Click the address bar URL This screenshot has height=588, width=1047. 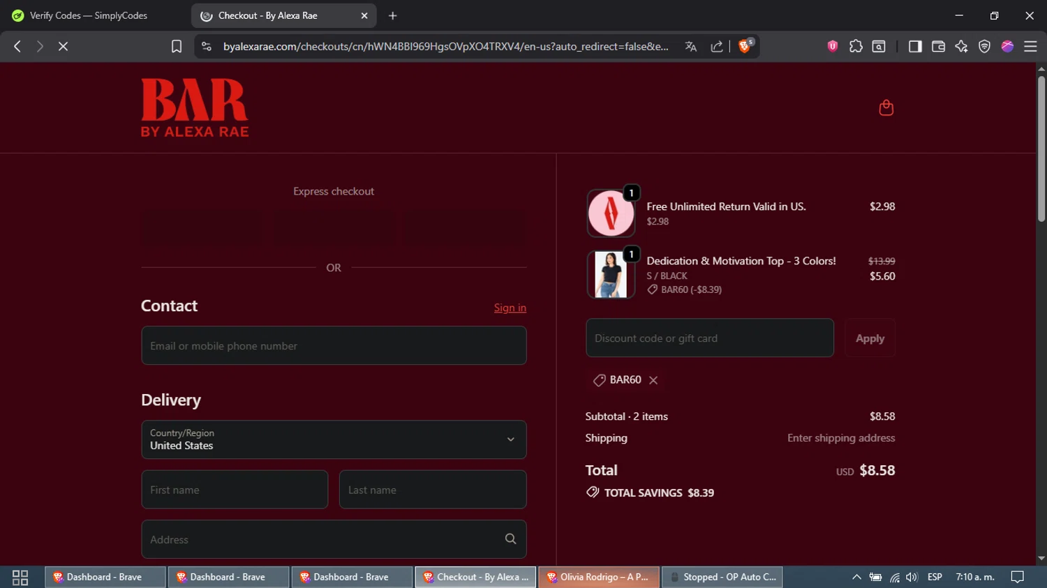pos(445,46)
